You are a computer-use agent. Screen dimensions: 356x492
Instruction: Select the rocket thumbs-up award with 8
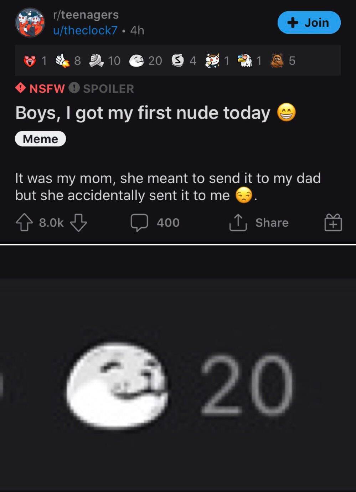point(62,61)
